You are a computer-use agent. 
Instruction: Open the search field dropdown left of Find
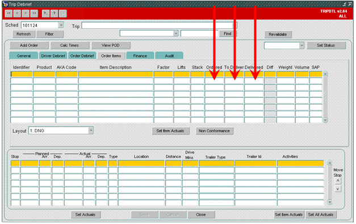click(x=176, y=33)
